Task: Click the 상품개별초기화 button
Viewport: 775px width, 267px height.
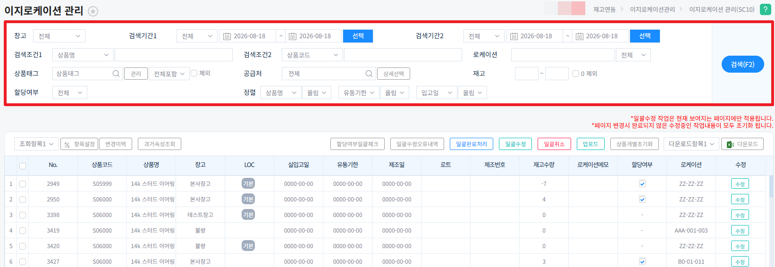Action: [634, 144]
